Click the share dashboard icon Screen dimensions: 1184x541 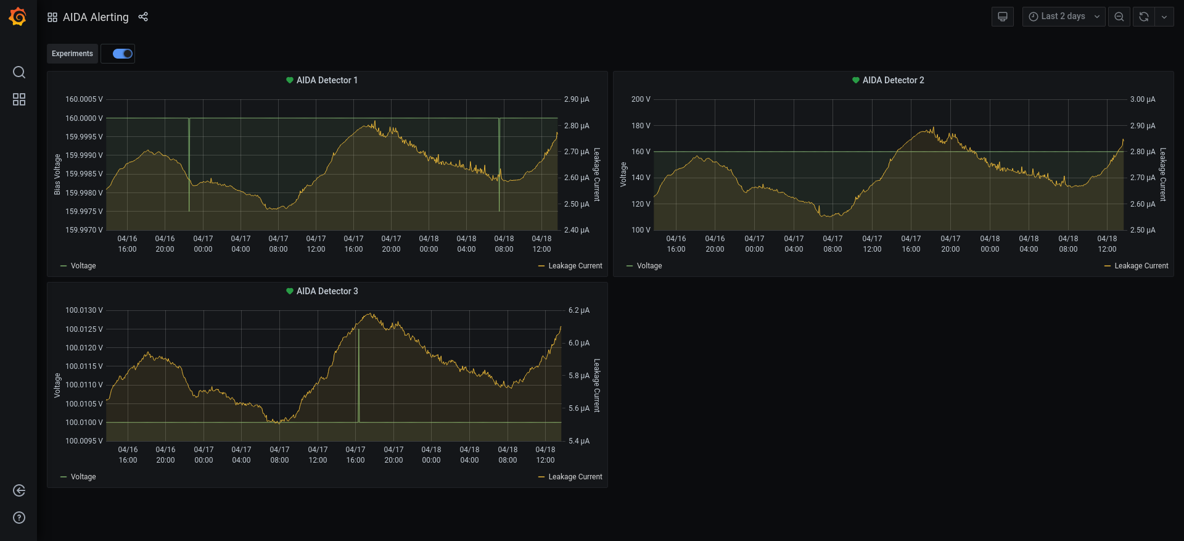coord(143,17)
